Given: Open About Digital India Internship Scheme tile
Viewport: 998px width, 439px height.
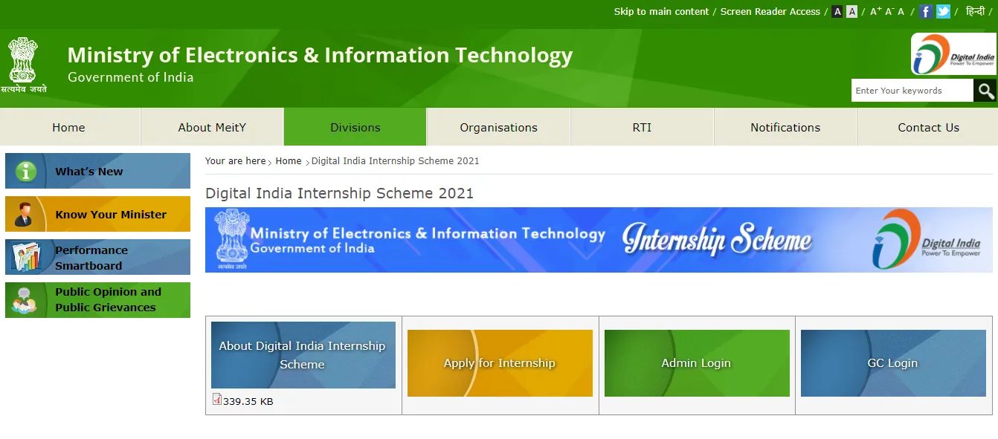Looking at the screenshot, I should pyautogui.click(x=303, y=355).
